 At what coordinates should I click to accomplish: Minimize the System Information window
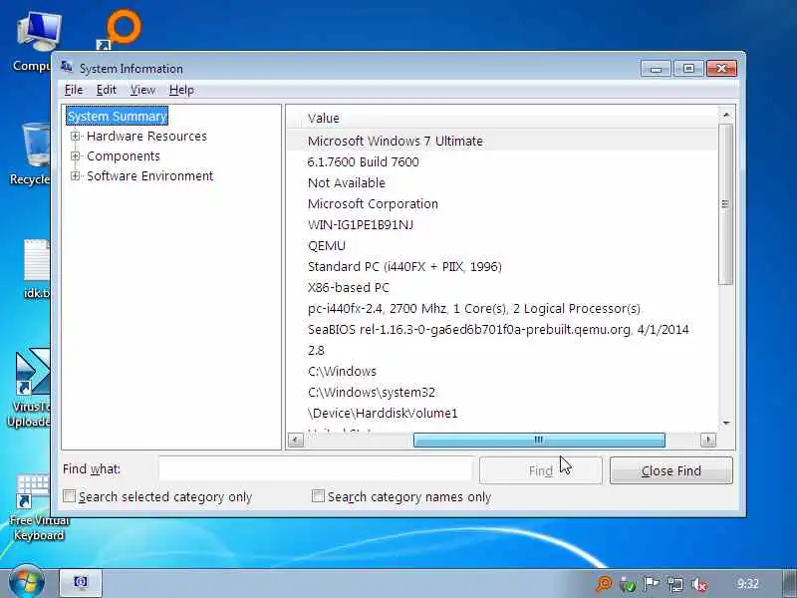pos(656,68)
